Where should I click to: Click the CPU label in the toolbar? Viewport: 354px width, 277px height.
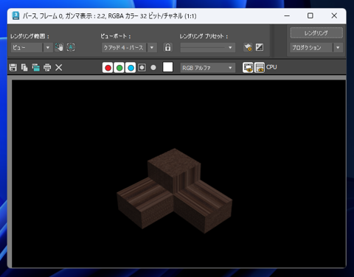(271, 67)
